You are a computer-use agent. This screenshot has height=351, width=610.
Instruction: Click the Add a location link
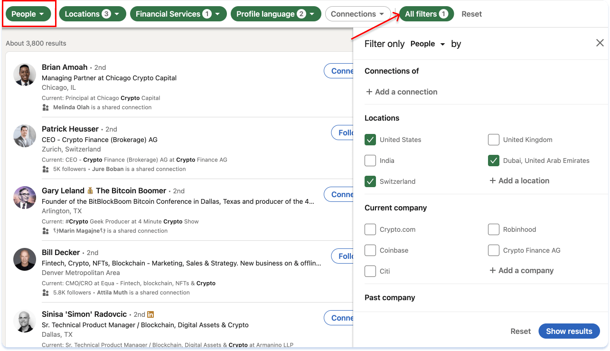[519, 180]
